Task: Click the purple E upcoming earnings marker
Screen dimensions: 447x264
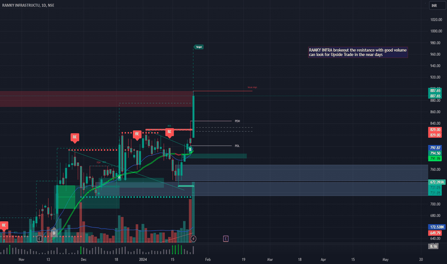Action: tap(225, 239)
